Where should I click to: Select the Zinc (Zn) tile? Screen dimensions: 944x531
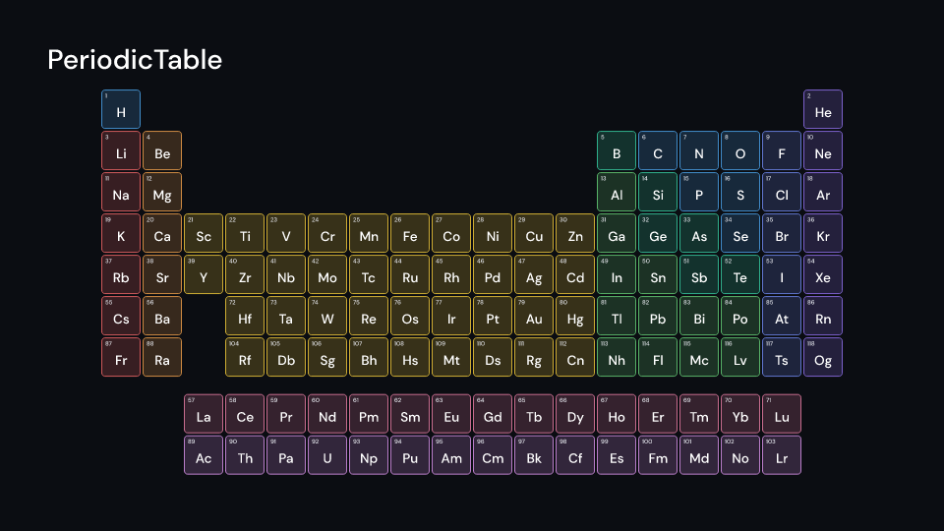coord(575,233)
